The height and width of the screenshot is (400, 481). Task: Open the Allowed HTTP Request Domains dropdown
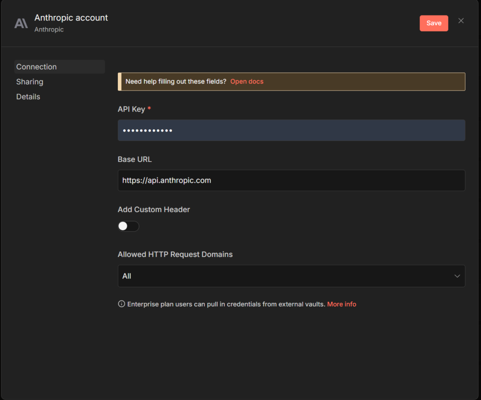tap(287, 276)
